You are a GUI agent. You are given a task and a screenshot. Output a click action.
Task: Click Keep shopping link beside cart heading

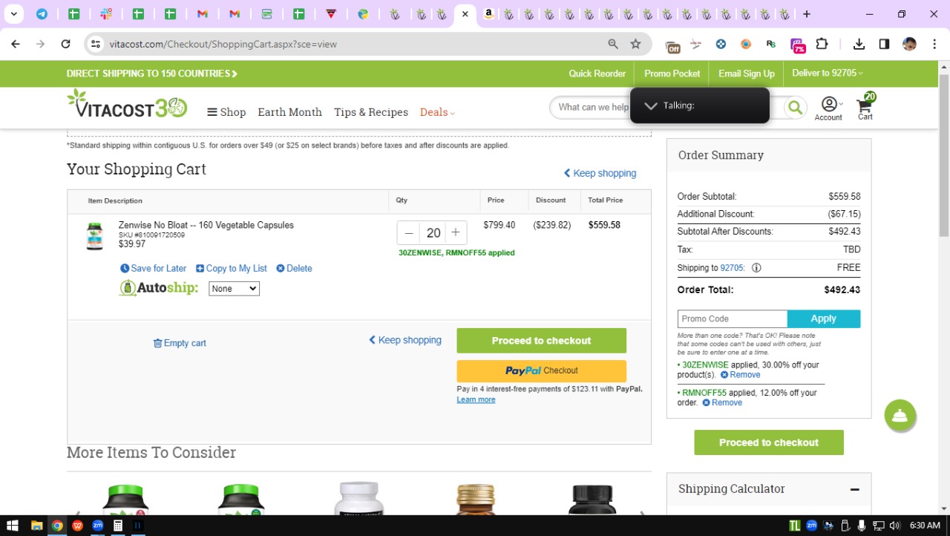point(600,173)
